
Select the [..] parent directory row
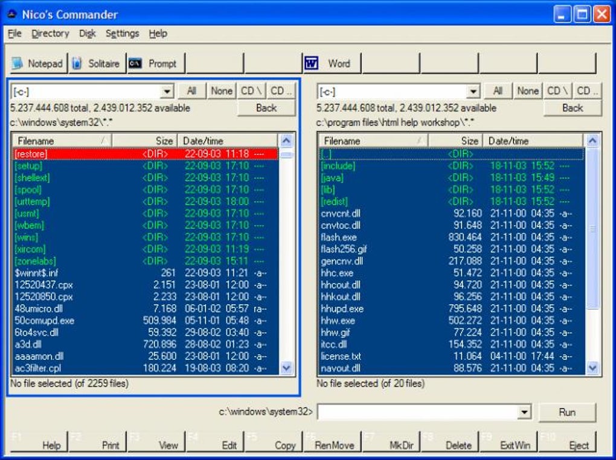pos(452,153)
